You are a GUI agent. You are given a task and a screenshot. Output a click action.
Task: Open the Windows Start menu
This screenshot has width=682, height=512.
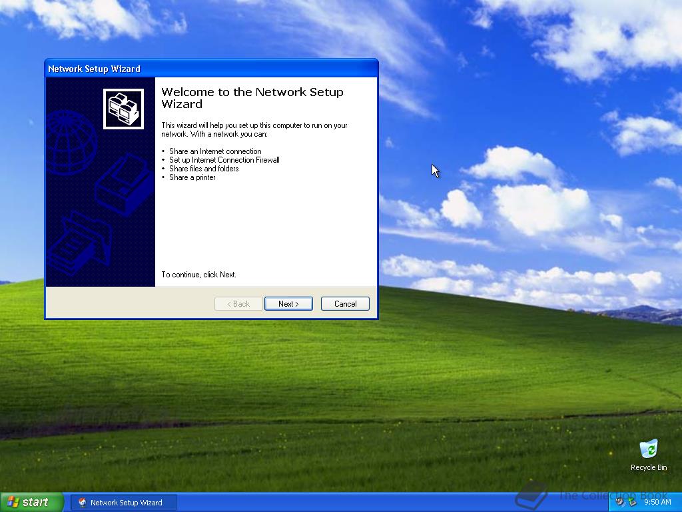click(x=32, y=502)
